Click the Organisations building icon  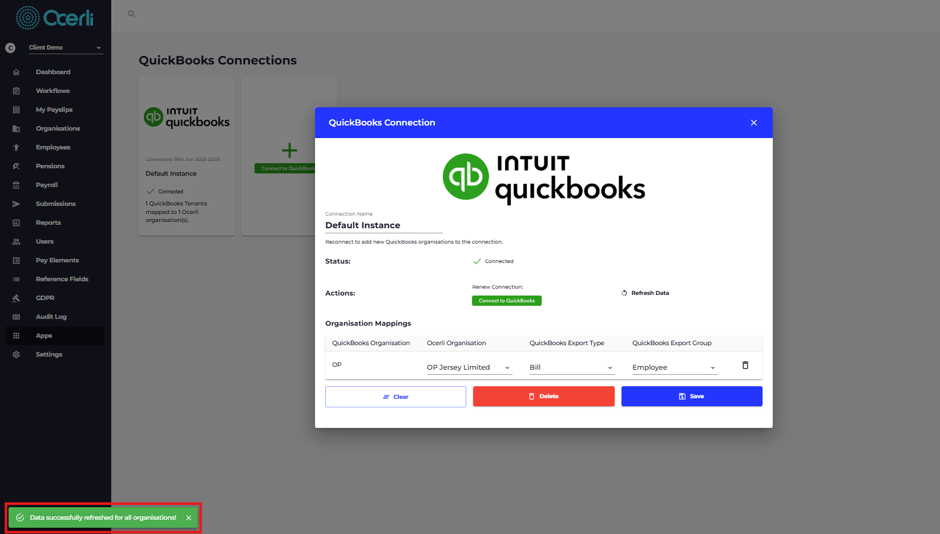coord(16,128)
